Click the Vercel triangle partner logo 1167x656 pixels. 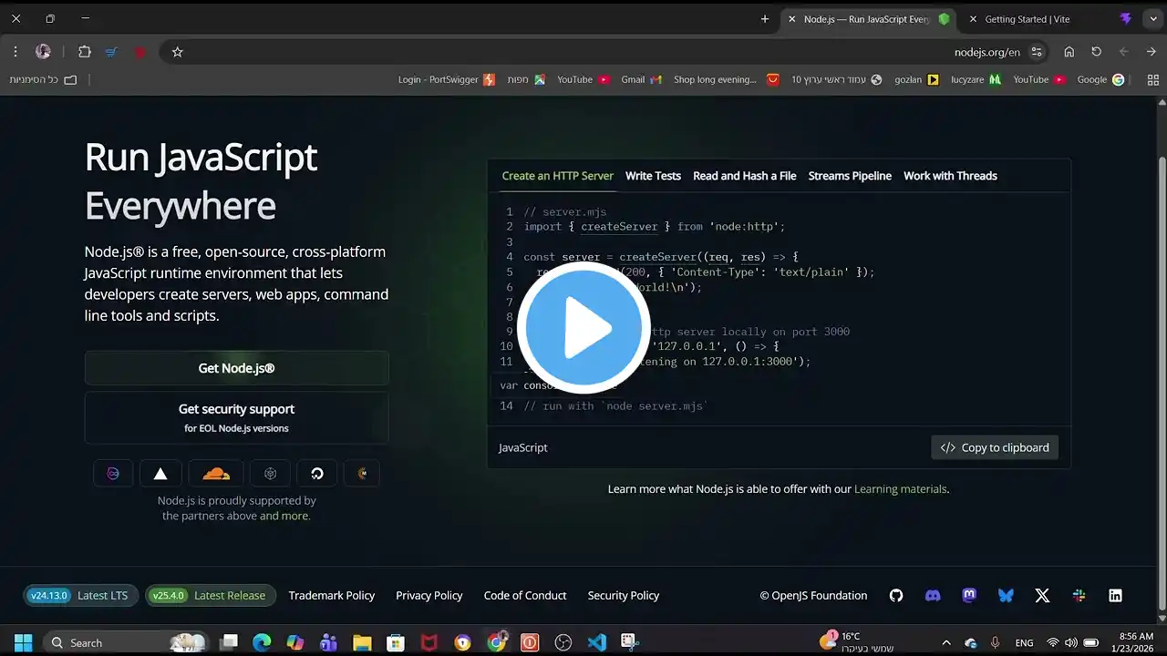160,473
